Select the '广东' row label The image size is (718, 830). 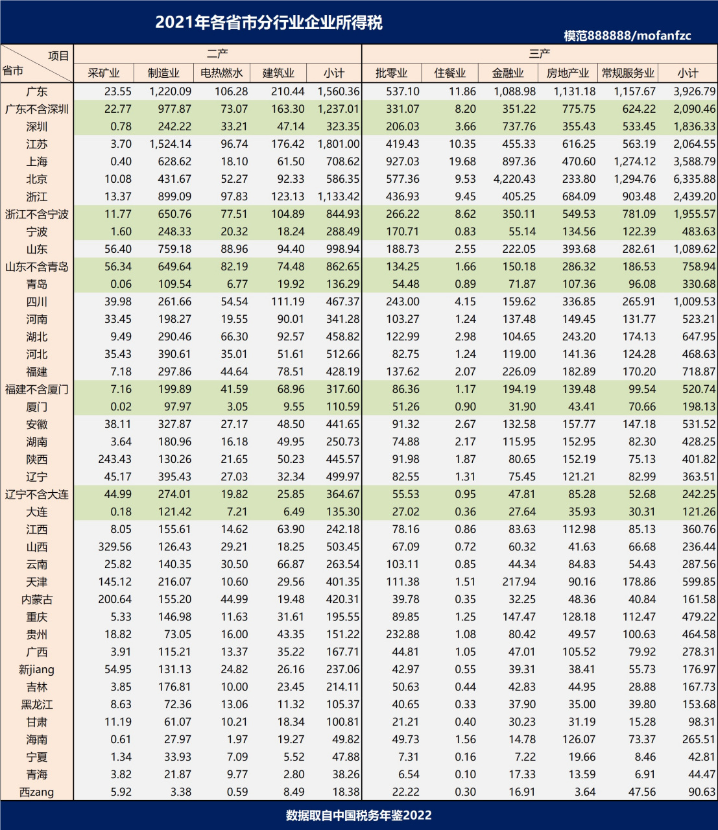[37, 91]
